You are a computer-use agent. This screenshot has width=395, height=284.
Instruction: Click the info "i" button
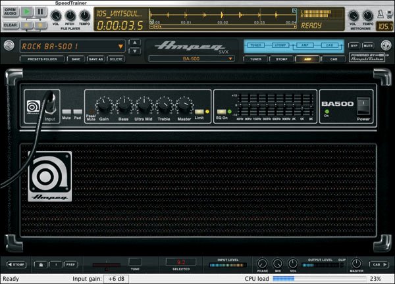(x=56, y=265)
